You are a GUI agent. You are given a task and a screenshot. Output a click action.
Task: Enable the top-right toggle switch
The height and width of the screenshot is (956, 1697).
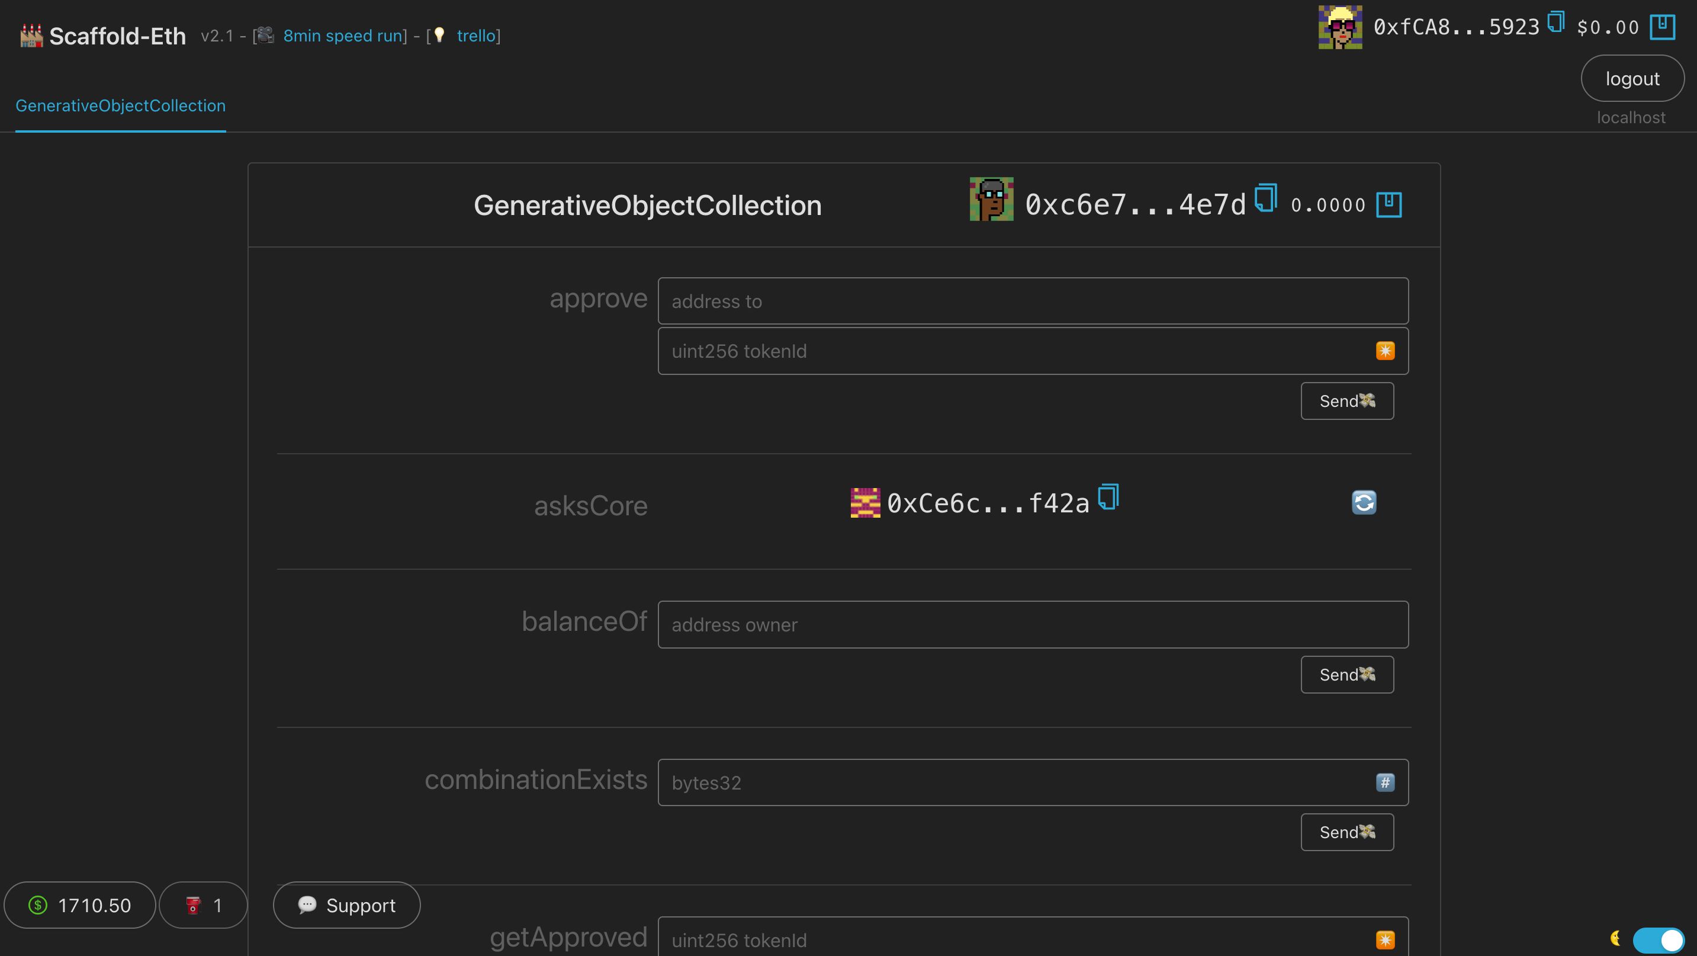click(x=1656, y=938)
